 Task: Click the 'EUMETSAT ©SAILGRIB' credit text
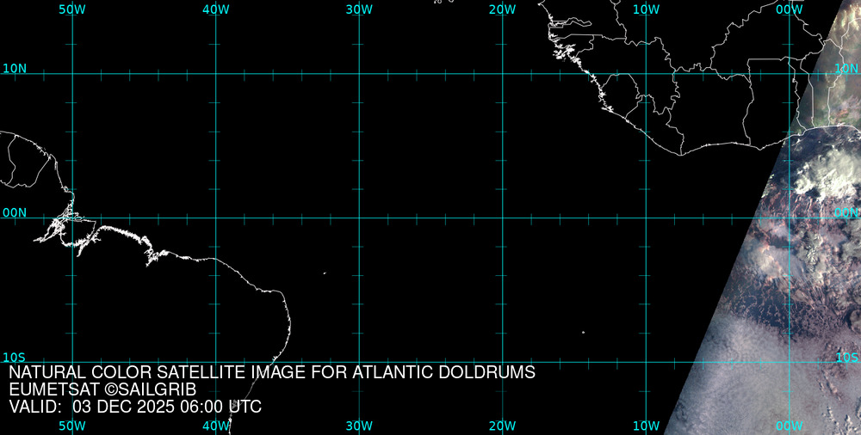point(102,389)
